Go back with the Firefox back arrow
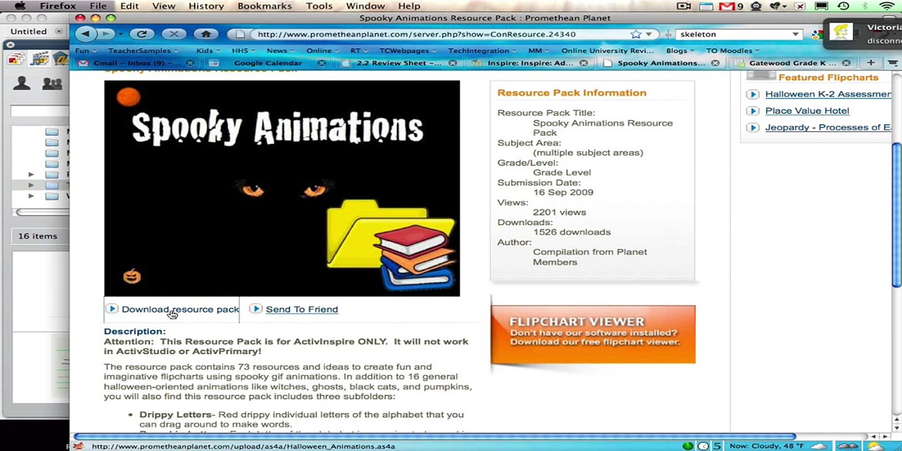Screen dimensions: 902x451 click(86, 34)
